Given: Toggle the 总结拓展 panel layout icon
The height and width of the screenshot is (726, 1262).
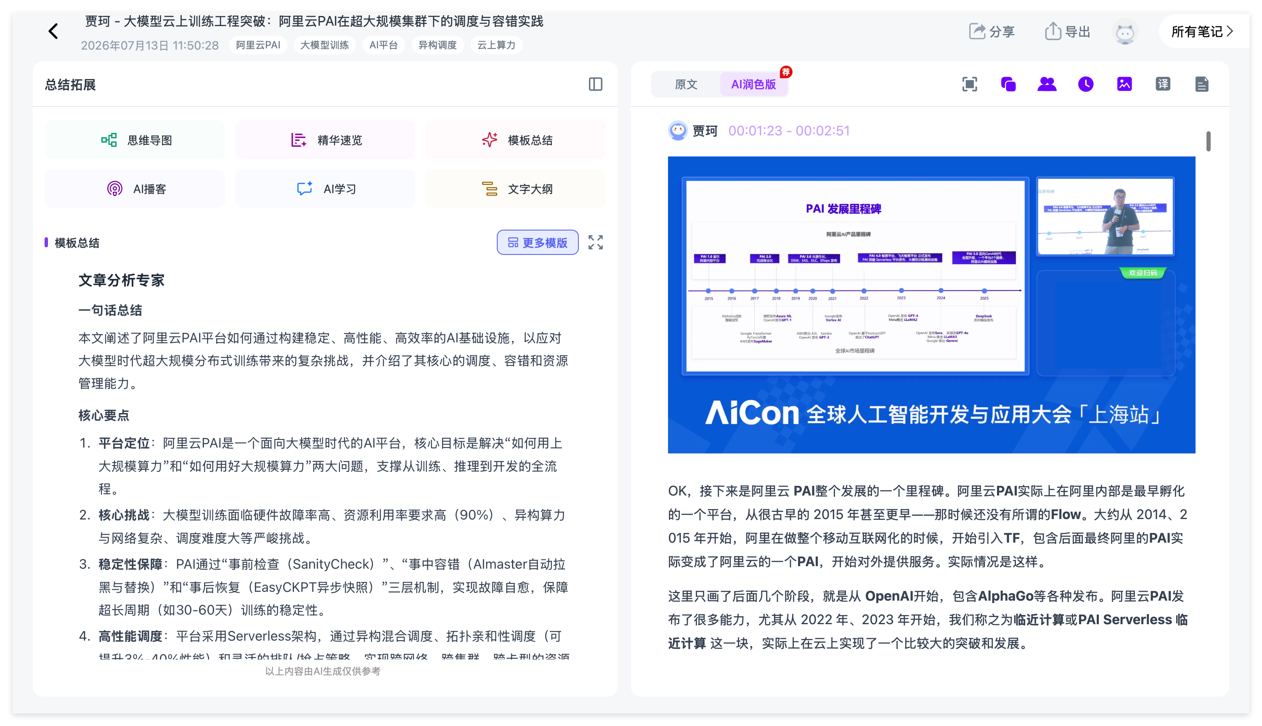Looking at the screenshot, I should point(595,84).
